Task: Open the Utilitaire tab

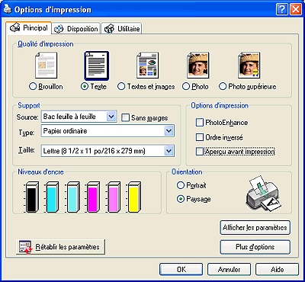Action: (x=122, y=29)
